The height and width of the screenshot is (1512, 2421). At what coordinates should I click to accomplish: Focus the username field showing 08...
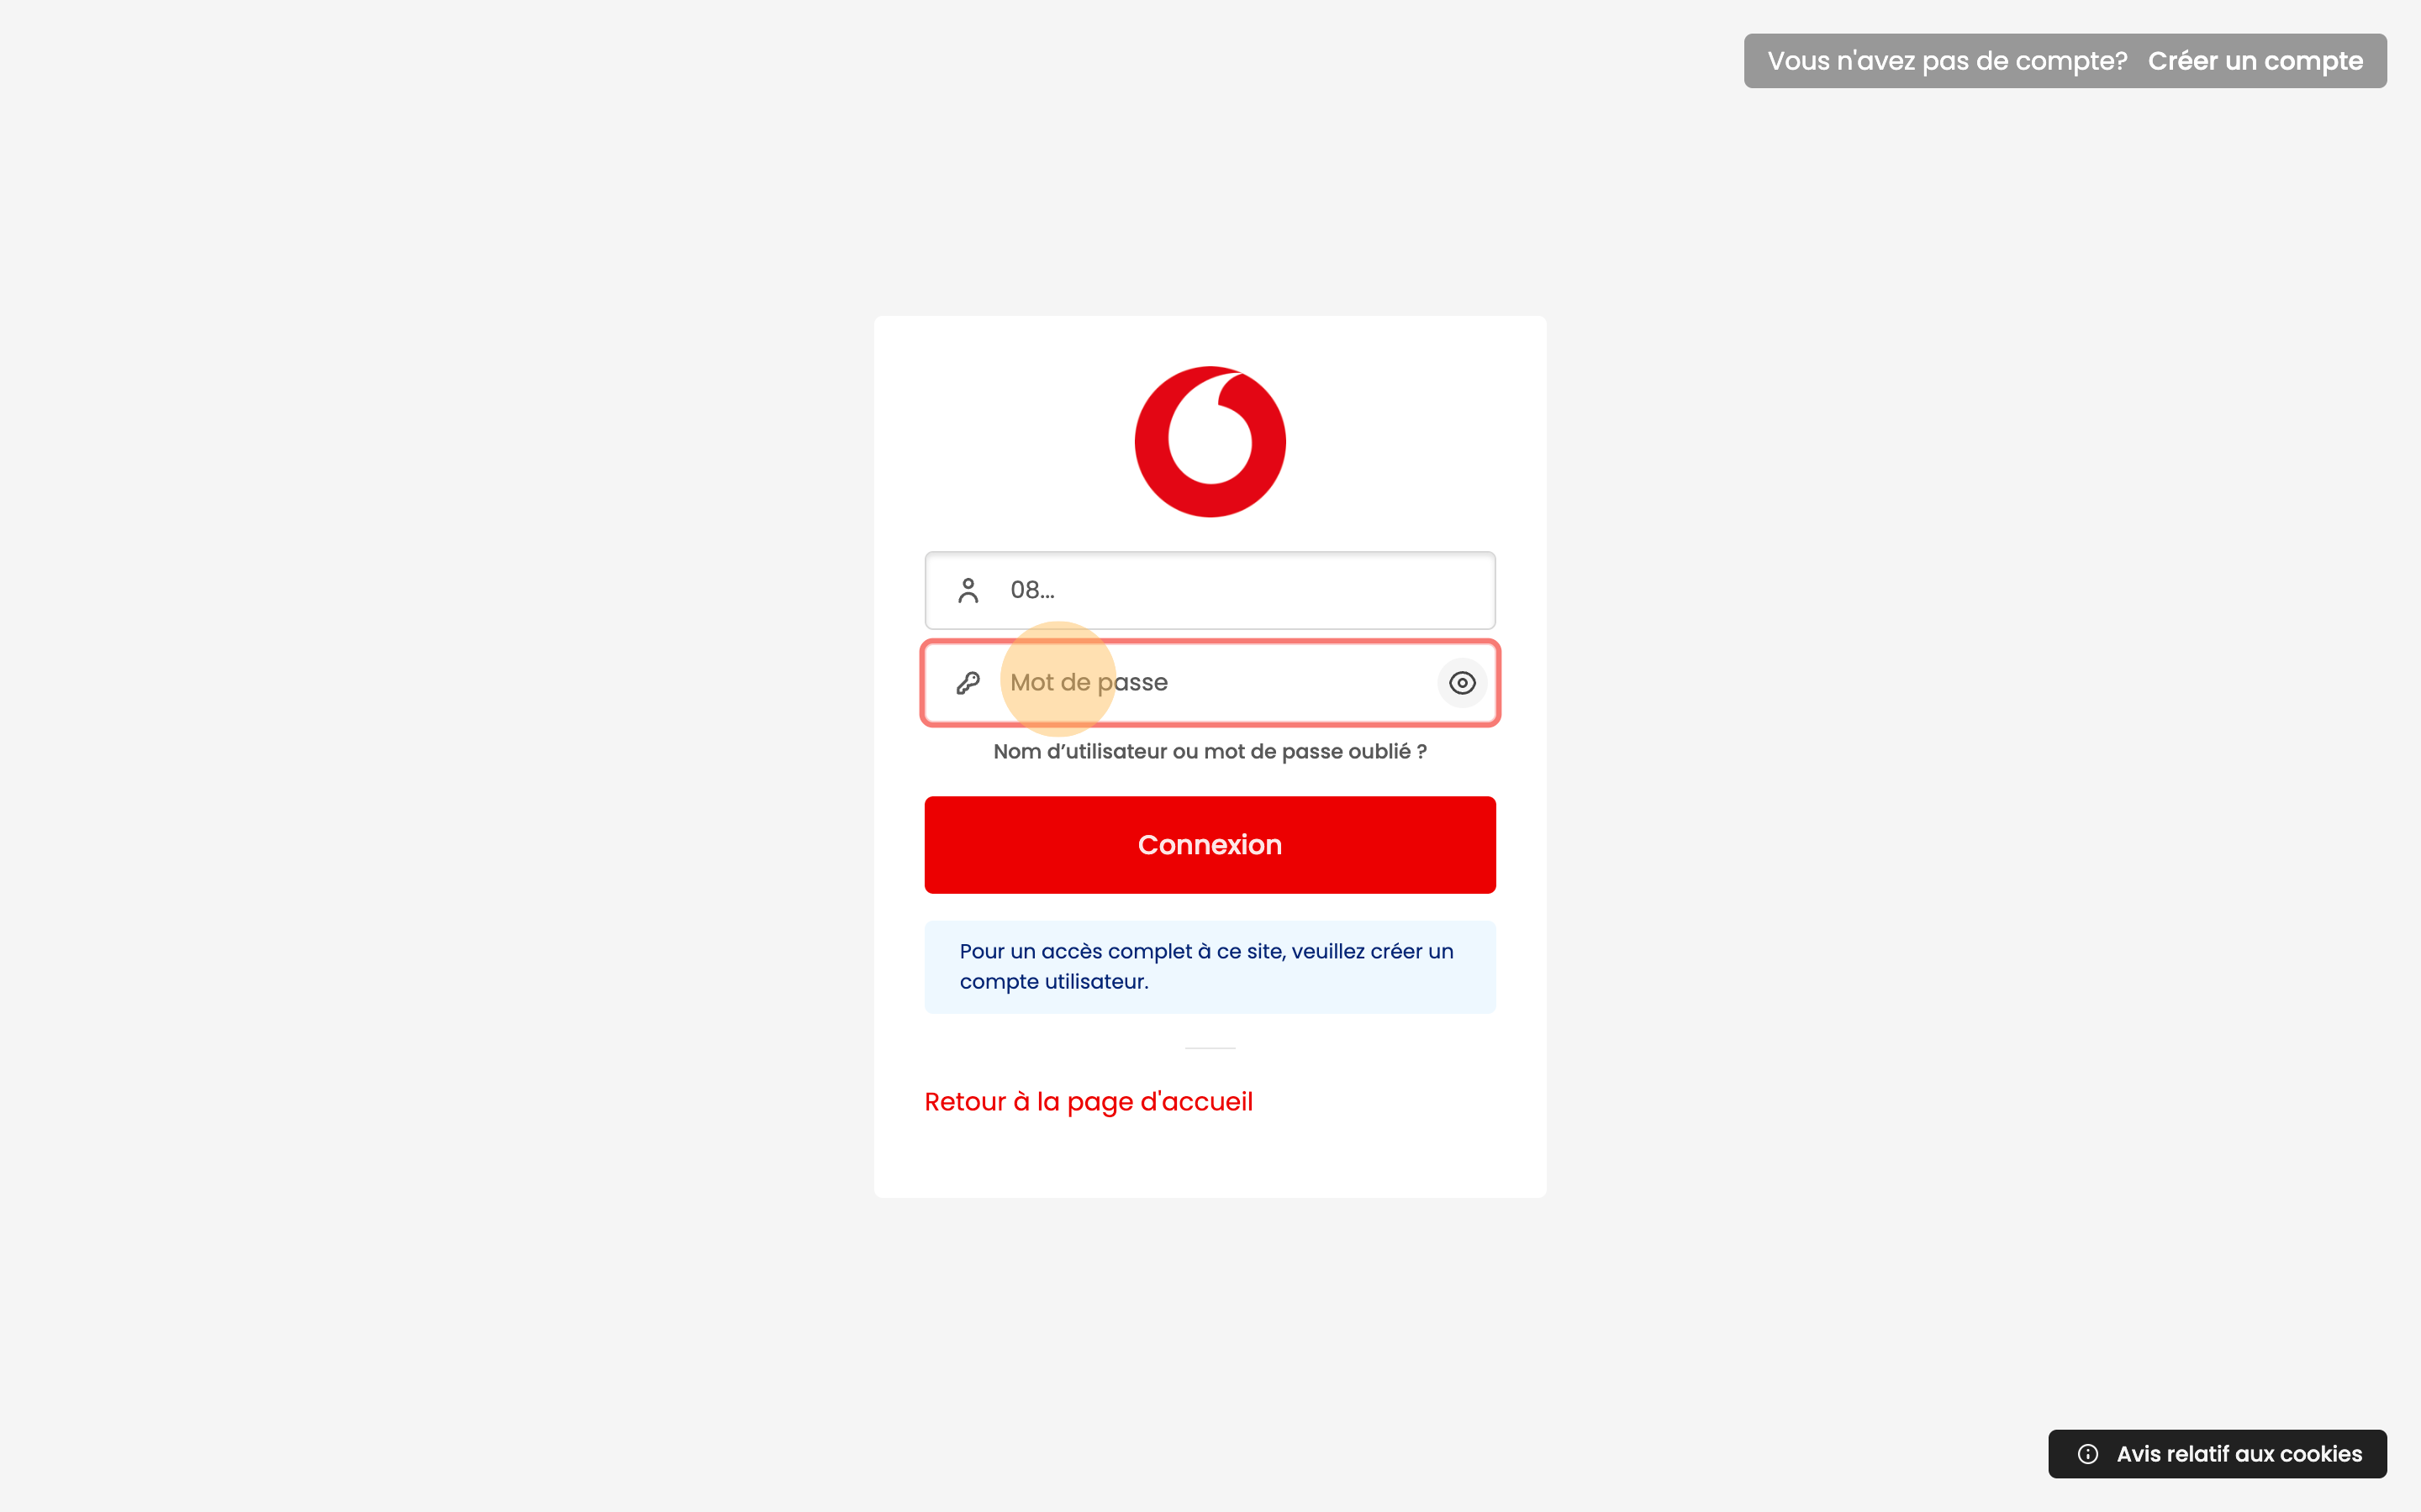click(1210, 590)
